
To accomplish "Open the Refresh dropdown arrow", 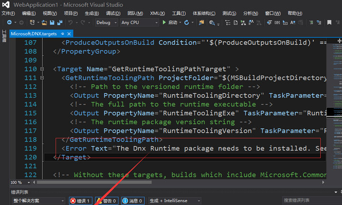I will (192, 22).
